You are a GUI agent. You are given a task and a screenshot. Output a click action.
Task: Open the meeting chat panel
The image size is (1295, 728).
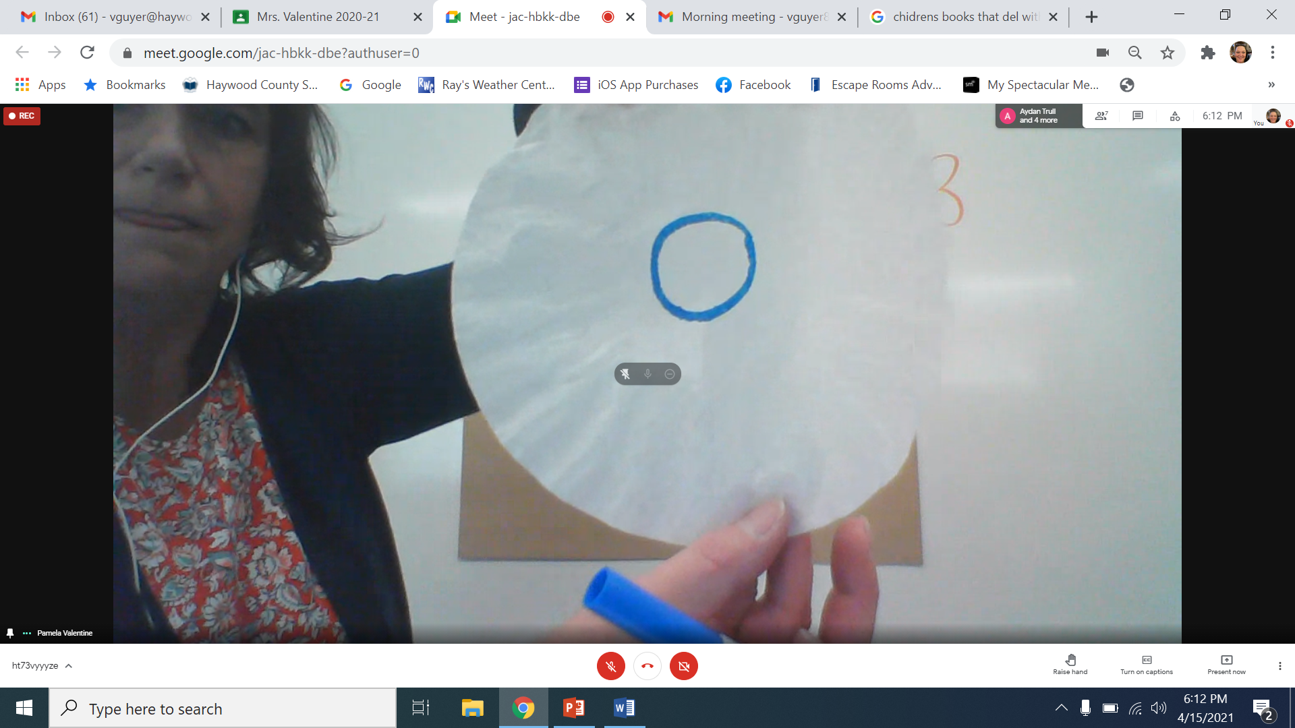pos(1138,116)
